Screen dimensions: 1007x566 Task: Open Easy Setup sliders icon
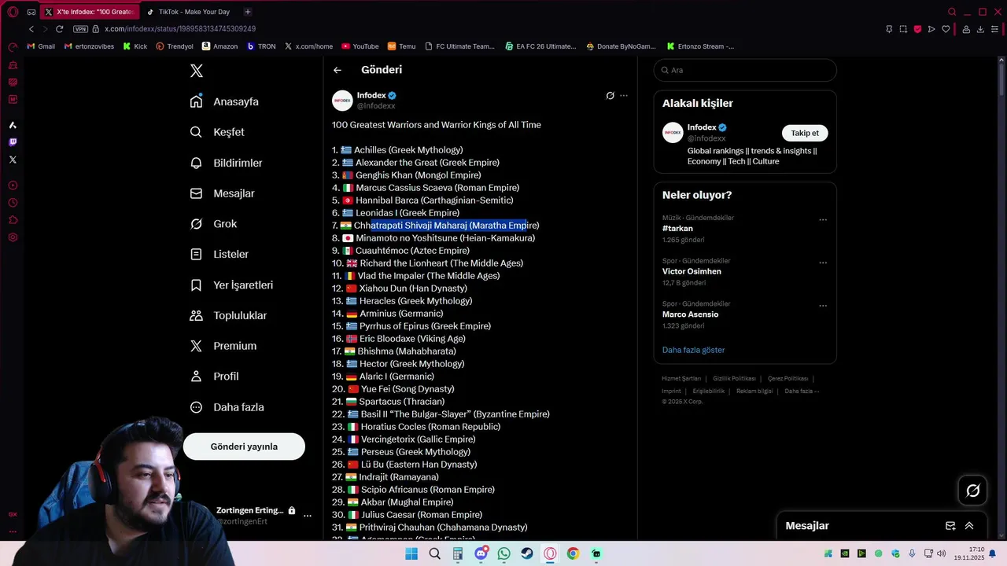(995, 29)
